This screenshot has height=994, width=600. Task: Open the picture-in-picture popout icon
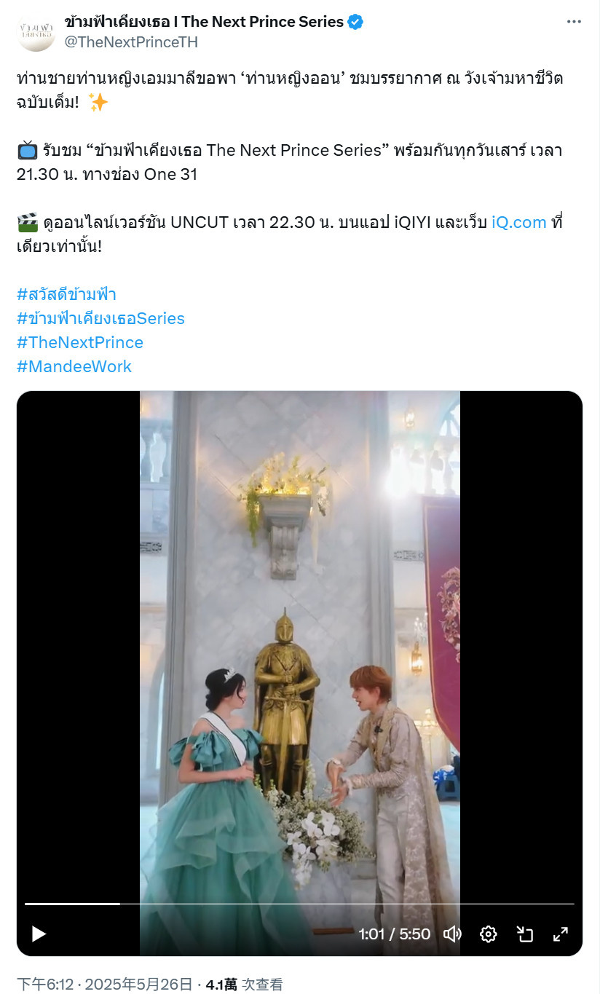[525, 934]
